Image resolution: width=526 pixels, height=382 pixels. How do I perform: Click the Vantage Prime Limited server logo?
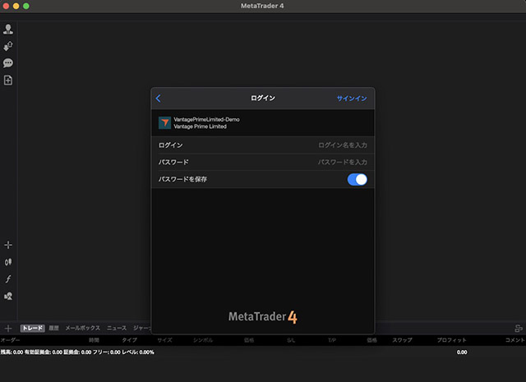pyautogui.click(x=164, y=122)
